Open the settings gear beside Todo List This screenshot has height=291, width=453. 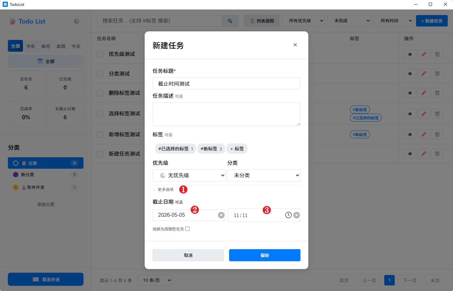click(77, 21)
